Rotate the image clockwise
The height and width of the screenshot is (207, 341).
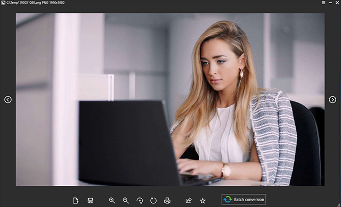point(153,201)
